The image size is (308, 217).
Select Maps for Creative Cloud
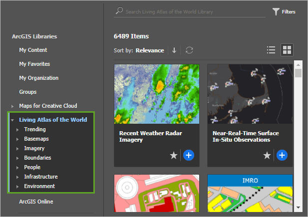tap(48, 106)
